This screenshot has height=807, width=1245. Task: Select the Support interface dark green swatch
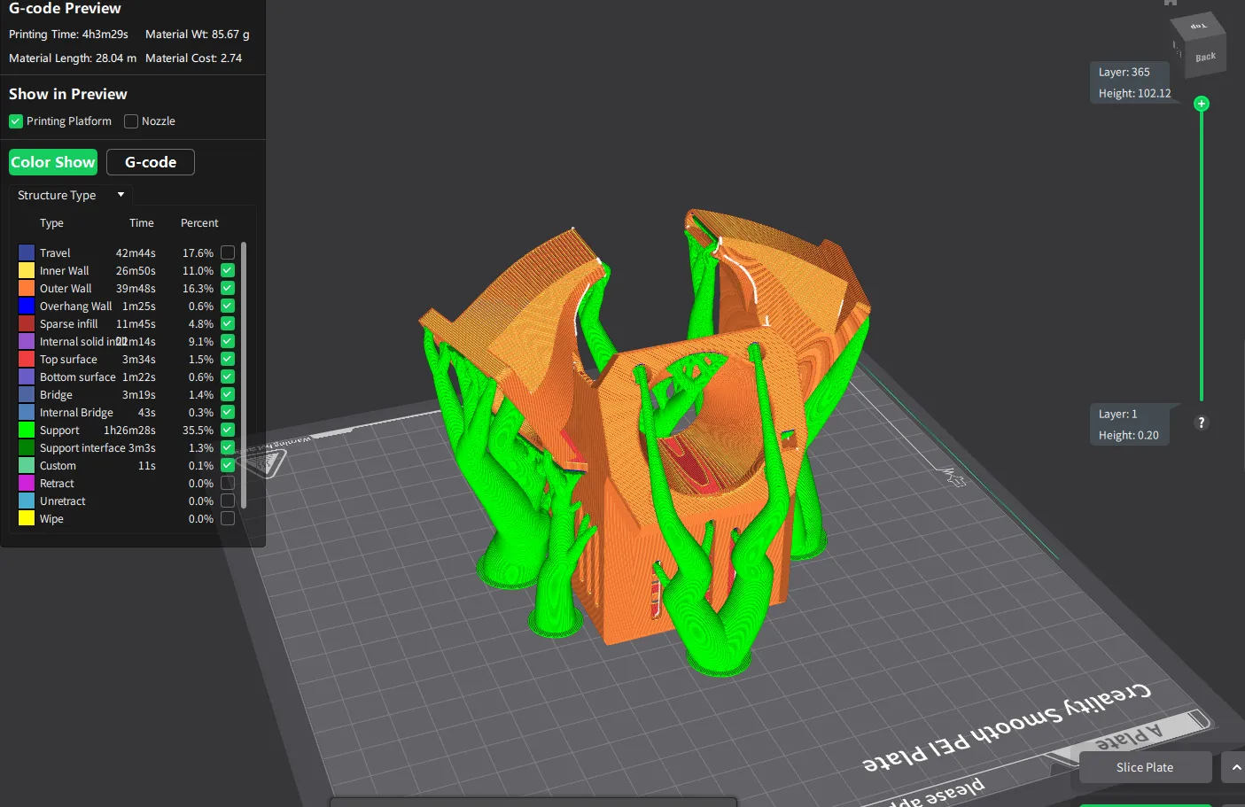click(x=27, y=447)
